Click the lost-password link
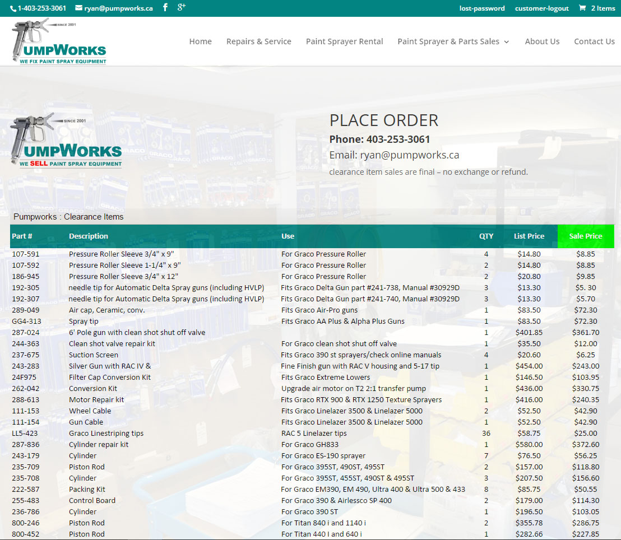 click(482, 8)
